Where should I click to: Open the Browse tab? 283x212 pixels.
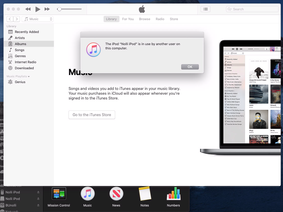coord(145,19)
